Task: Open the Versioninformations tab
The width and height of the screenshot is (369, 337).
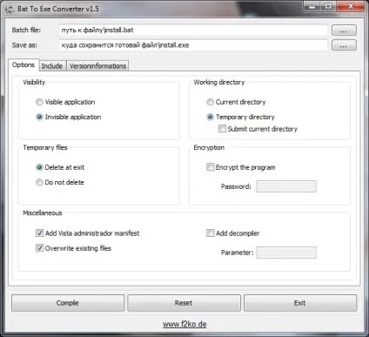Action: [97, 66]
